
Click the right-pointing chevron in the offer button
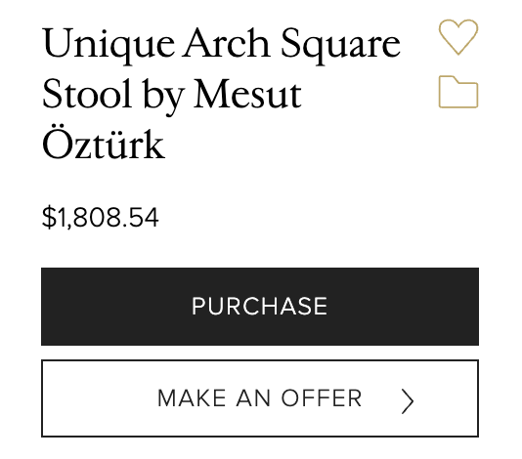tap(408, 401)
